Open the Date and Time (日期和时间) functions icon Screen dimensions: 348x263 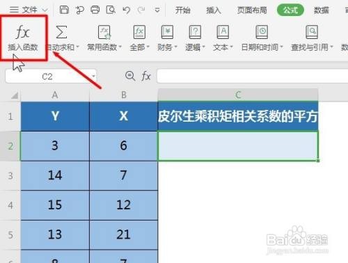pos(262,32)
